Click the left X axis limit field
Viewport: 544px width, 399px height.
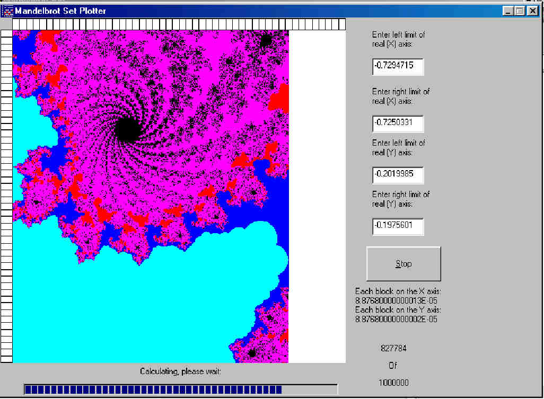tap(398, 67)
